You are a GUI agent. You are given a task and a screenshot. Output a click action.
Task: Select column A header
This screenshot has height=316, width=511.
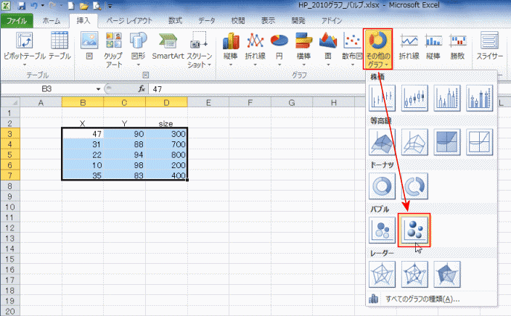pyautogui.click(x=41, y=102)
